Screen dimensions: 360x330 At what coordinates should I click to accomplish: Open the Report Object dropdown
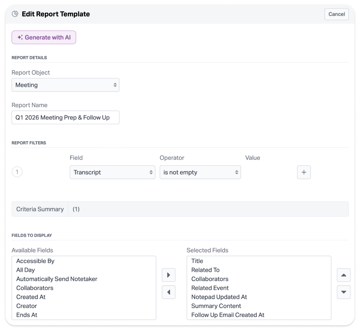pyautogui.click(x=65, y=85)
